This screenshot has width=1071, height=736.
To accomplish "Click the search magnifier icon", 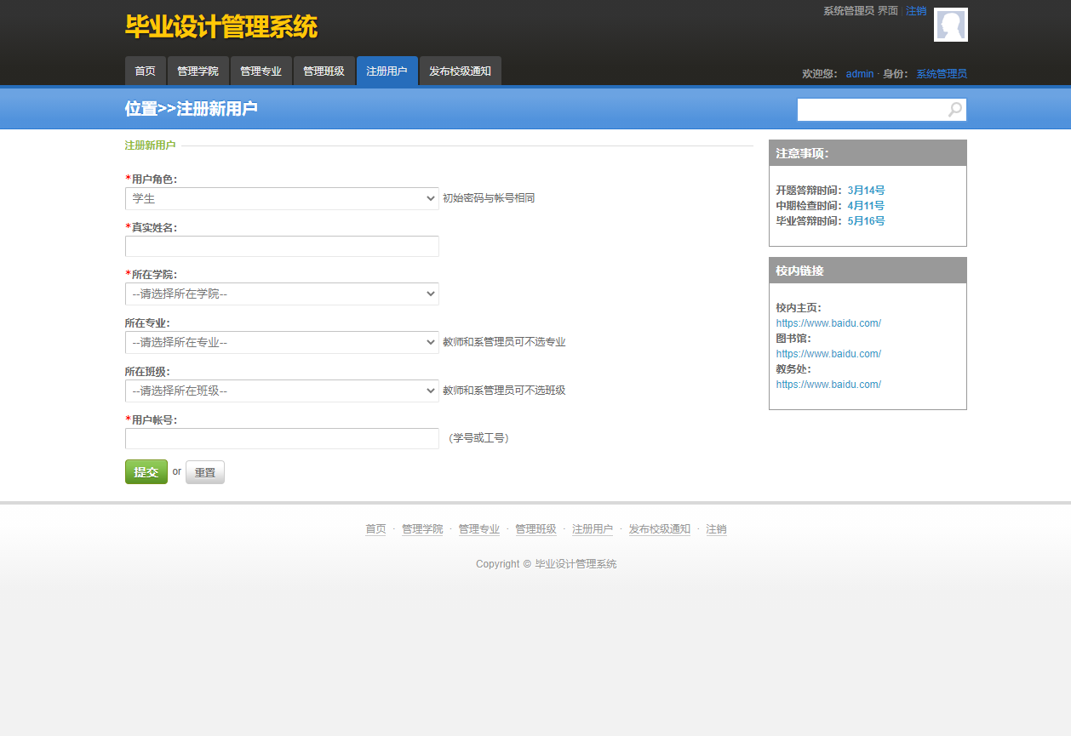I will [x=954, y=110].
